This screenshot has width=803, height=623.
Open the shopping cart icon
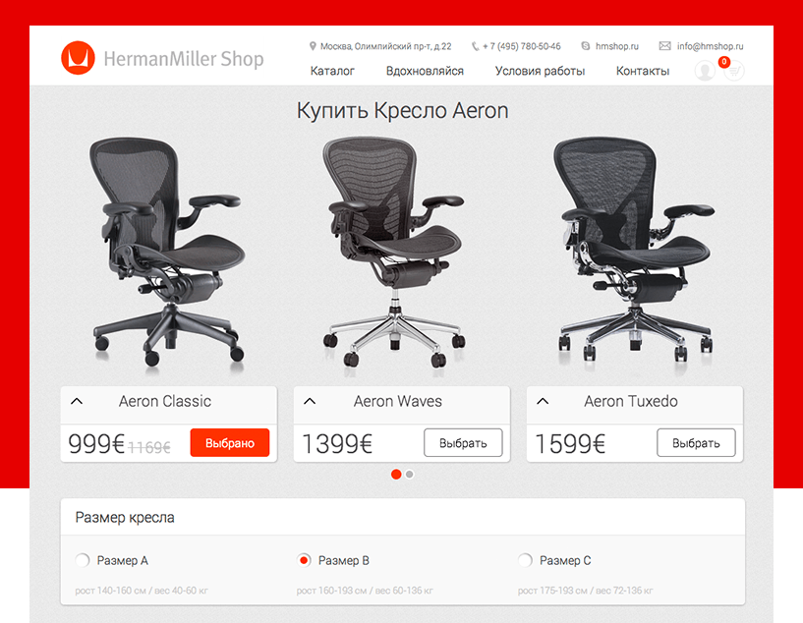[734, 71]
